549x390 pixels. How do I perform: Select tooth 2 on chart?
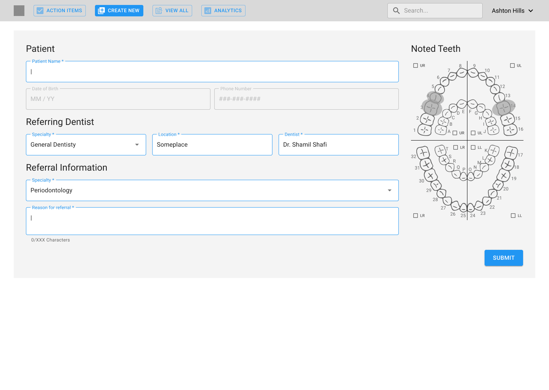click(x=427, y=120)
